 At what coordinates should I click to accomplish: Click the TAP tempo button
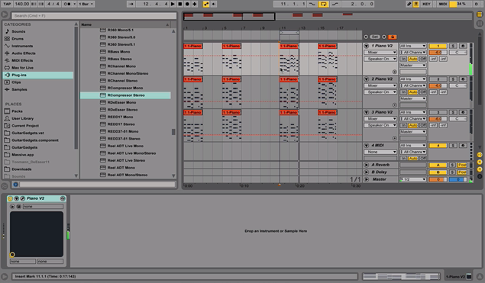7,4
